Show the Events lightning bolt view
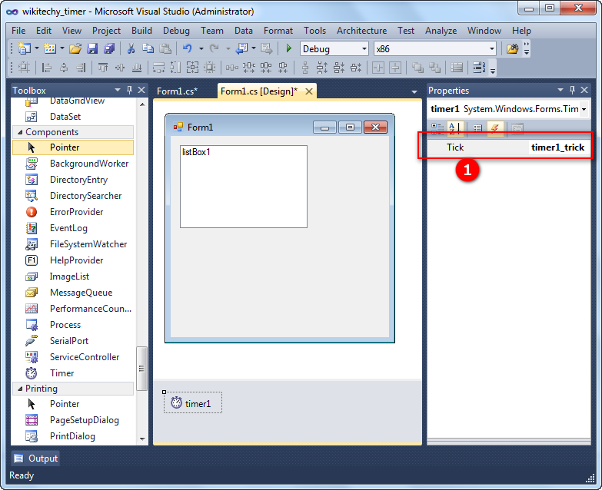The width and height of the screenshot is (602, 490). coord(495,128)
